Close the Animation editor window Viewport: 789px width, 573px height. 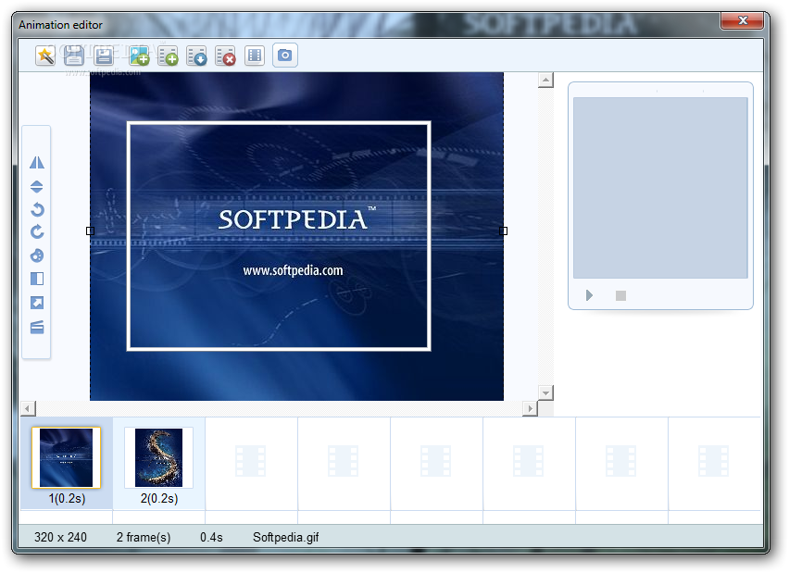point(742,20)
